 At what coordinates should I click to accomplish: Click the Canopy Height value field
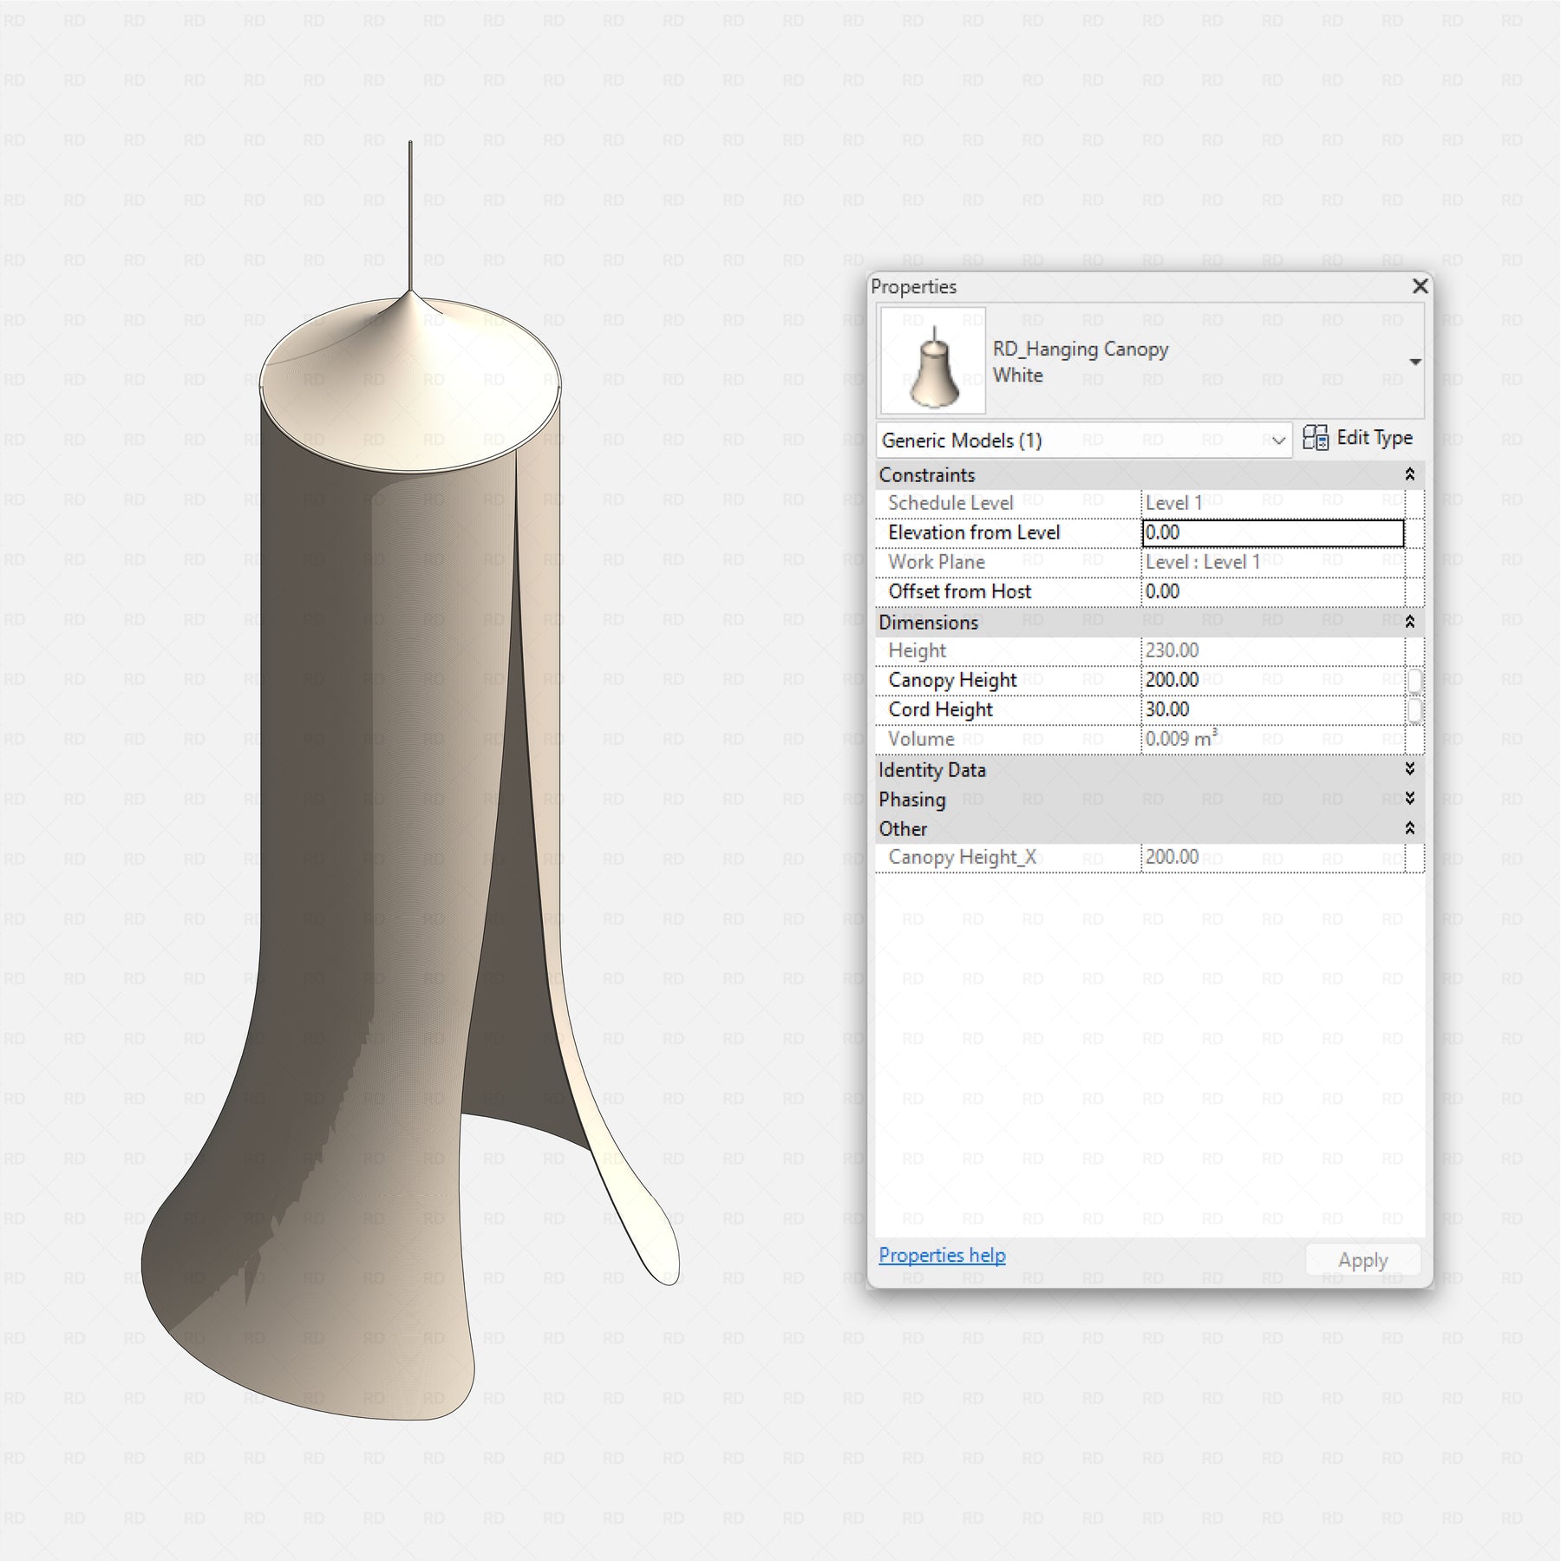pos(1271,680)
